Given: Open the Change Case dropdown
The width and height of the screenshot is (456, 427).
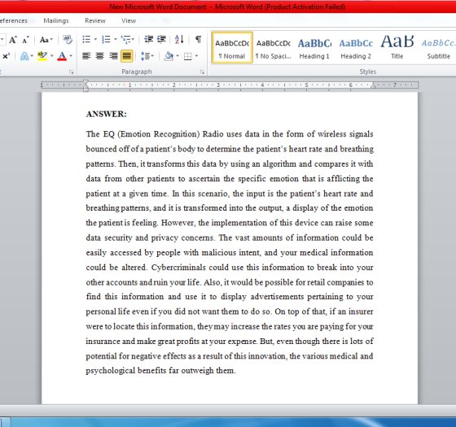Looking at the screenshot, I should pos(46,40).
